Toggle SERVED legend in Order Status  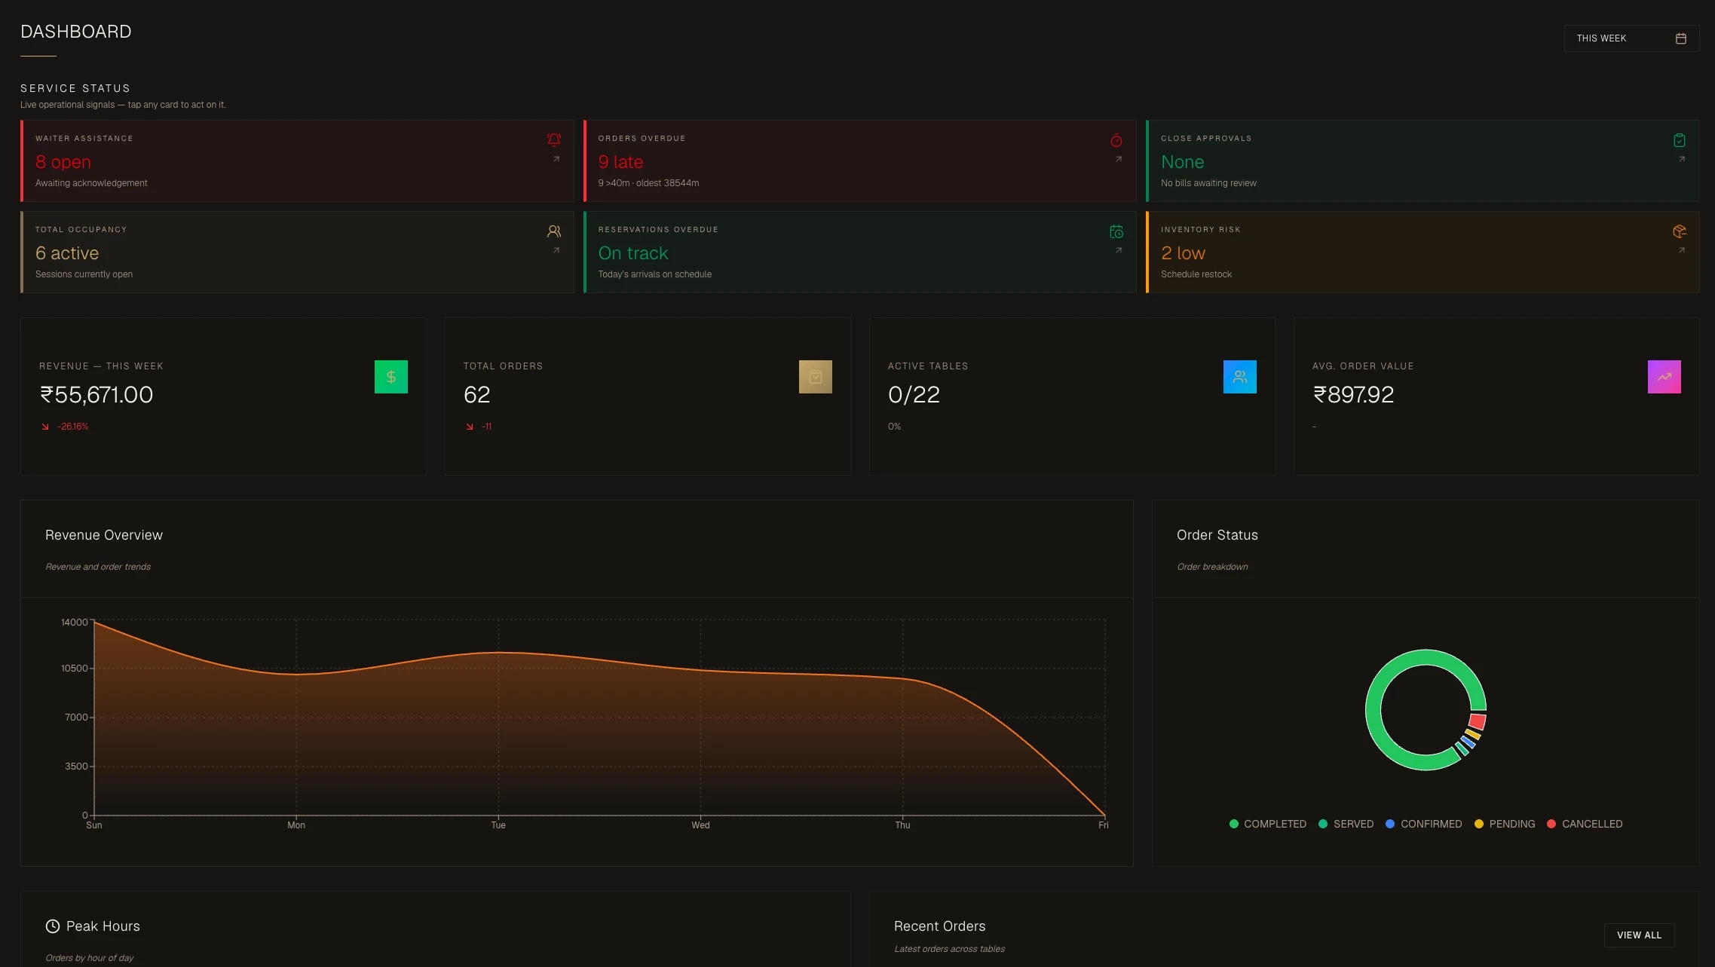(x=1346, y=824)
